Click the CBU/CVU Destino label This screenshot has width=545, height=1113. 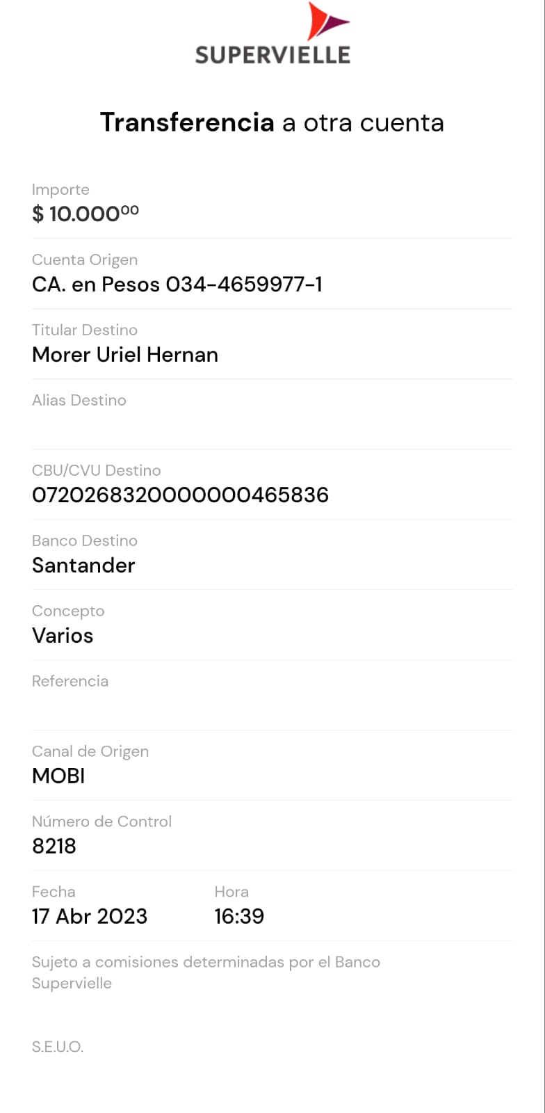[96, 471]
